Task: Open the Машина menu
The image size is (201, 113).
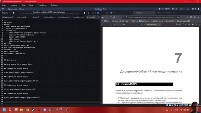Action: coord(14,5)
